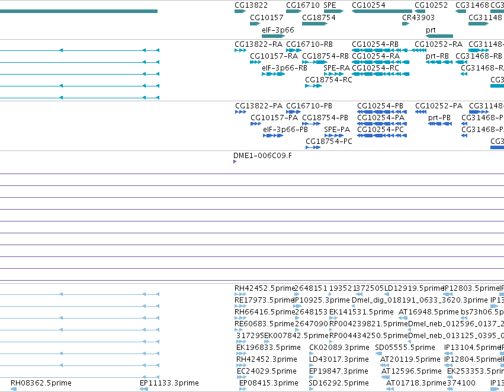Select the AT12596.5prime EST label
This screenshot has height=392, width=504.
click(412, 371)
